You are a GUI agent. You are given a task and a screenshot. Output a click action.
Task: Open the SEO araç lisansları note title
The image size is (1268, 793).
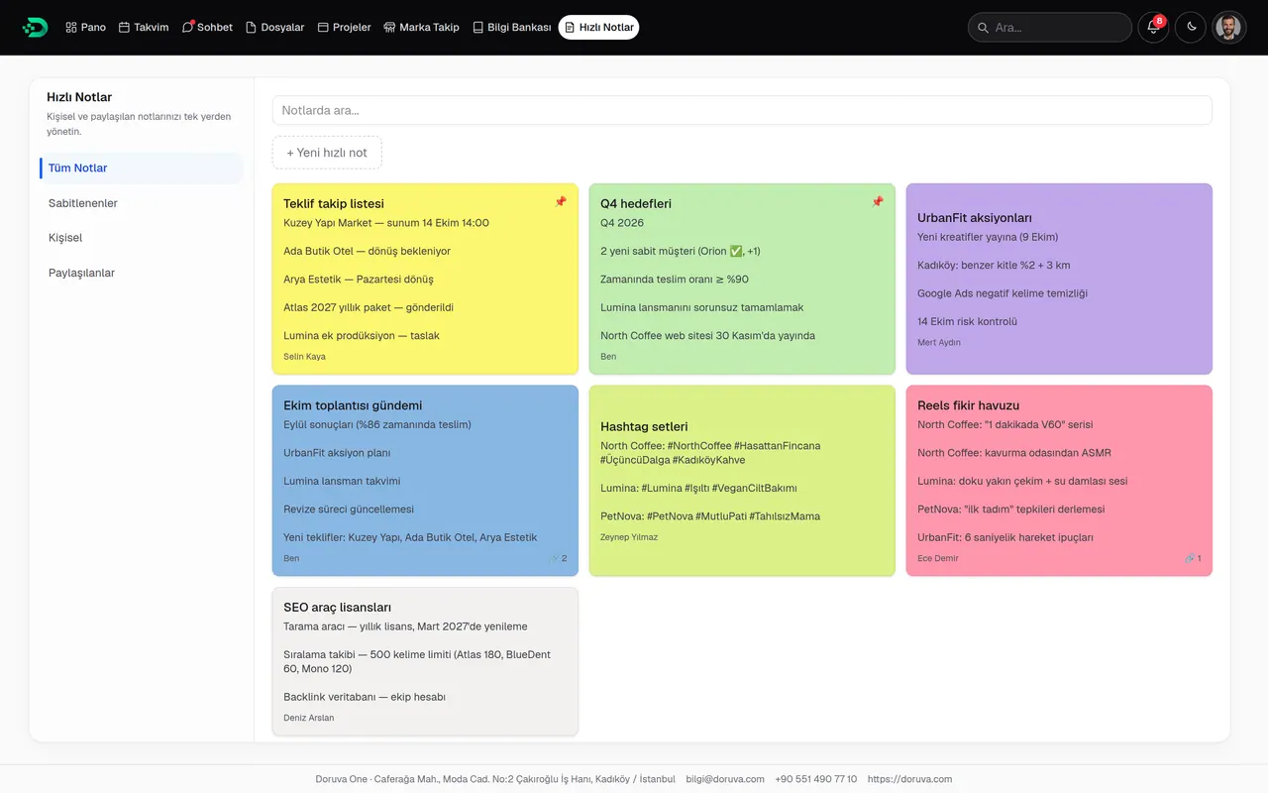(338, 608)
